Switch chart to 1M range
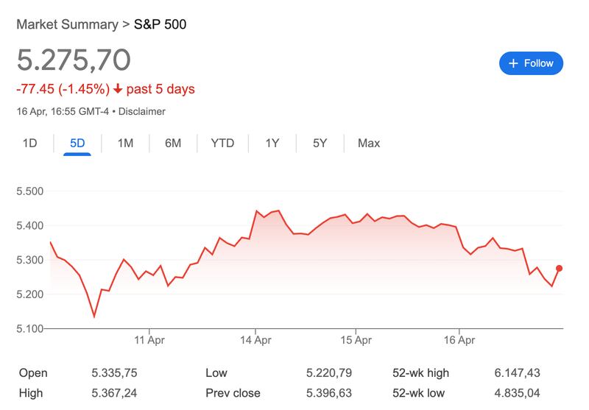The height and width of the screenshot is (410, 589). [x=125, y=143]
